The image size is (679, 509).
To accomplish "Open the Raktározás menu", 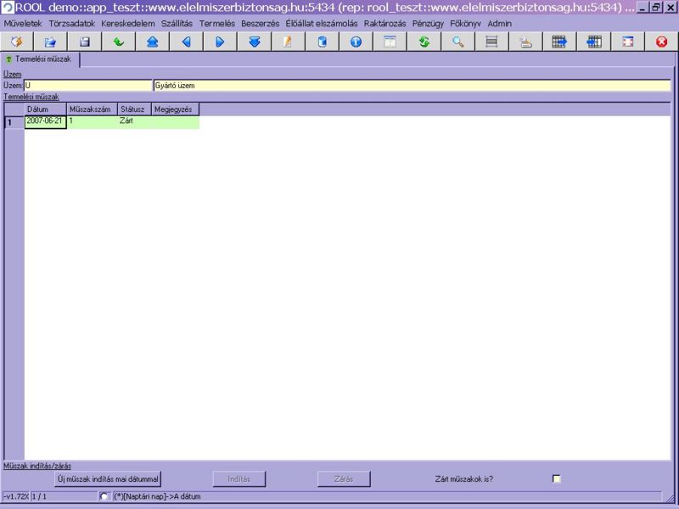I will 385,23.
